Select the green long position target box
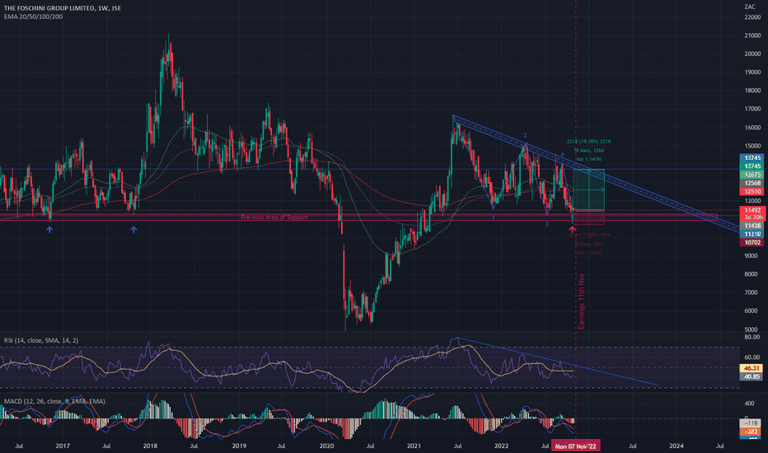 (x=589, y=189)
